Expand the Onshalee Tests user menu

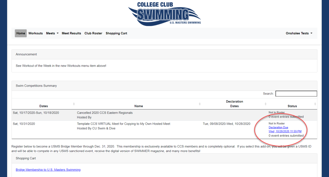(299, 33)
